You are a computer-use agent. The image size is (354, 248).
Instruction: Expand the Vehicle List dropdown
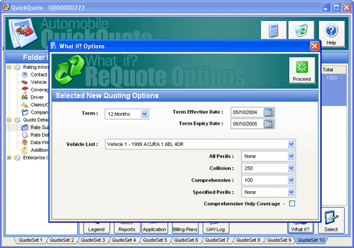tap(291, 144)
